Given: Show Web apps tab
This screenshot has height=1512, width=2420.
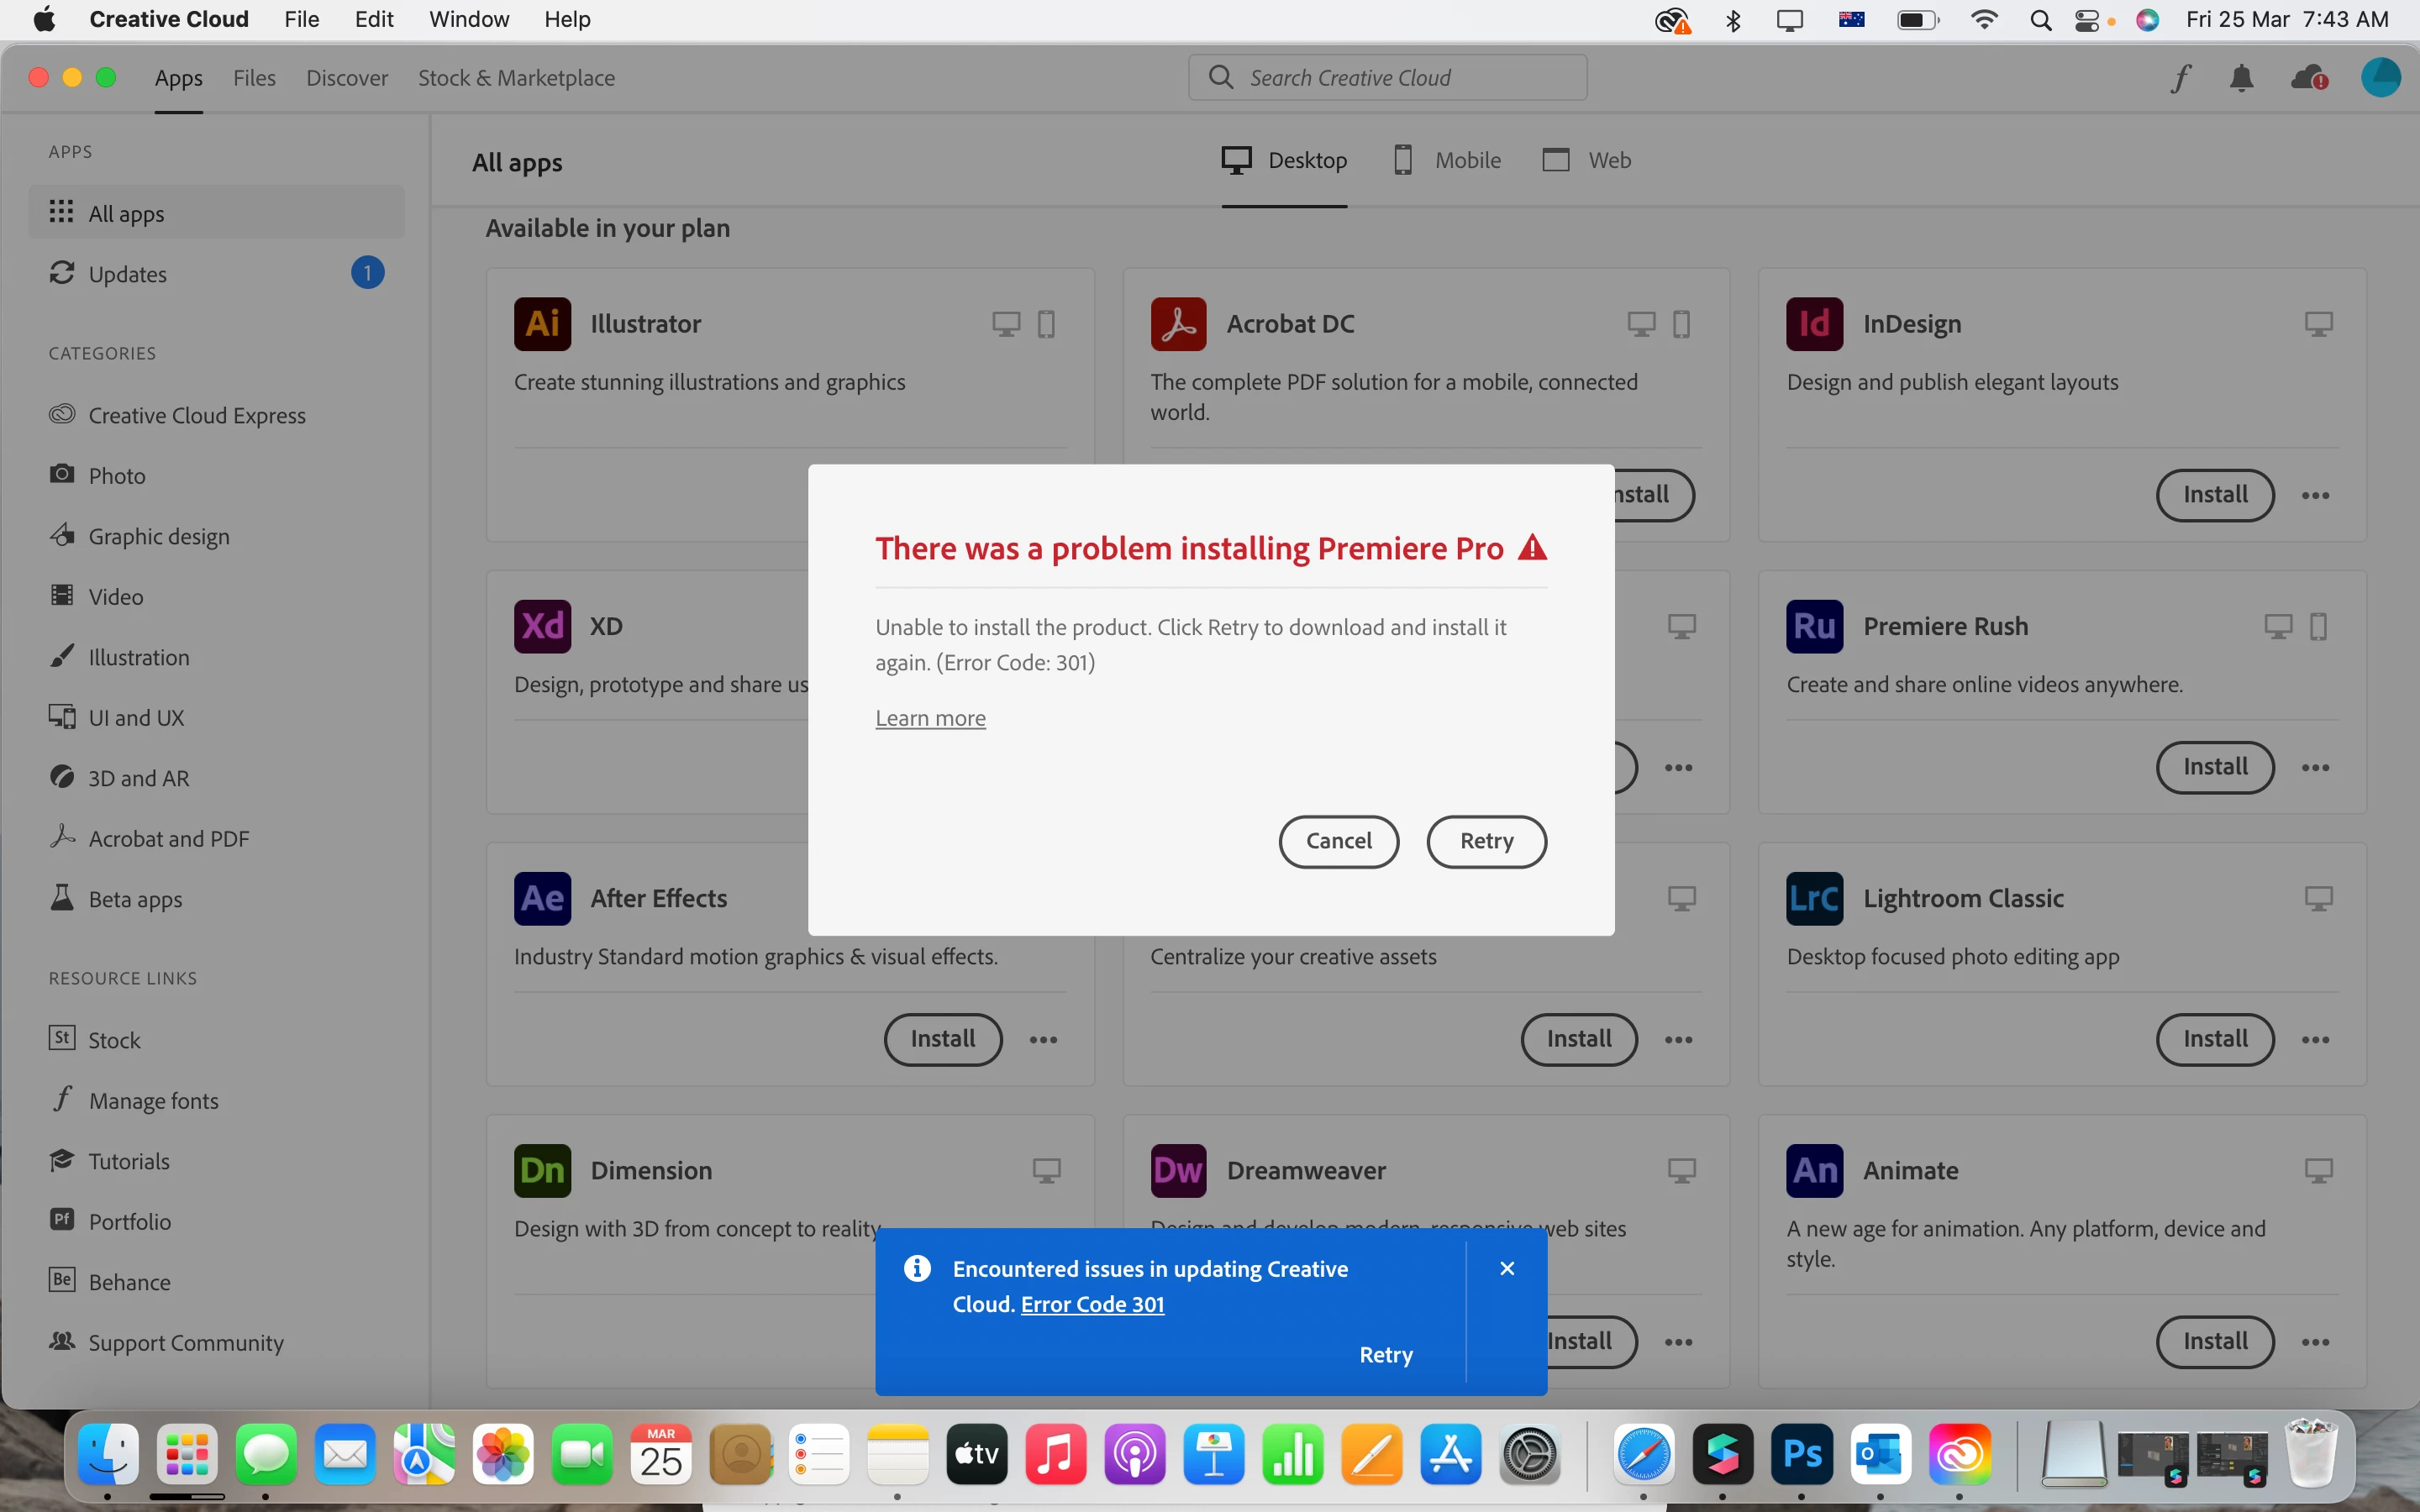Looking at the screenshot, I should (x=1586, y=160).
